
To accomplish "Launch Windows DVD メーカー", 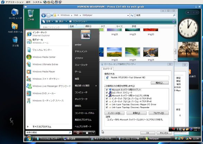I will click(48, 93).
